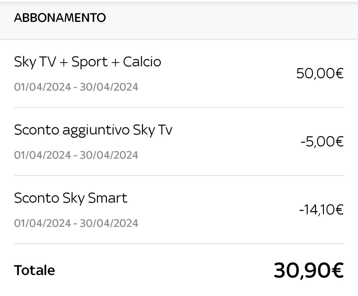Screen dimensions: 358x296
Task: Click the word Smart in discount name
Action: 108,198
